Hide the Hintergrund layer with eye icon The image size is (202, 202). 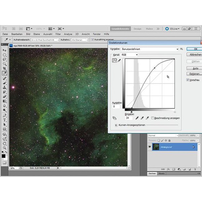(149, 147)
